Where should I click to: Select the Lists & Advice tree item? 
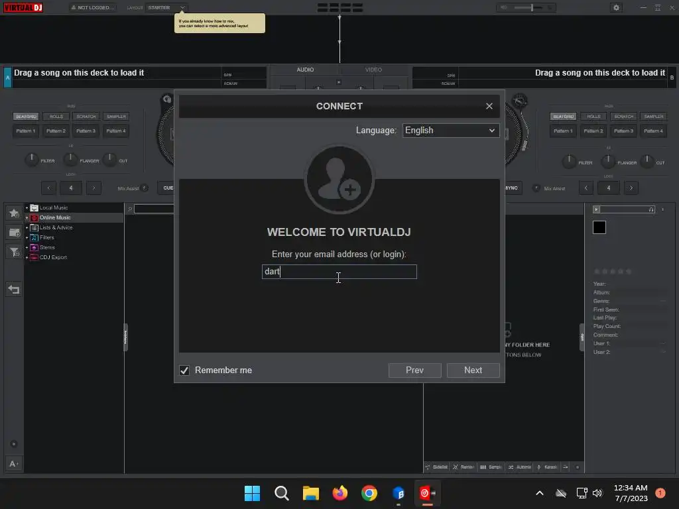(x=56, y=228)
